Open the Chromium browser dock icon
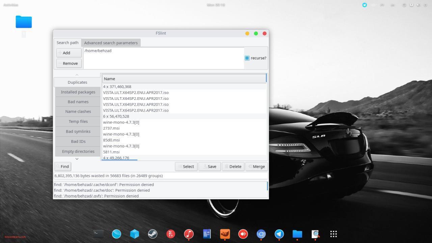Image resolution: width=432 pixels, height=243 pixels. [x=261, y=234]
